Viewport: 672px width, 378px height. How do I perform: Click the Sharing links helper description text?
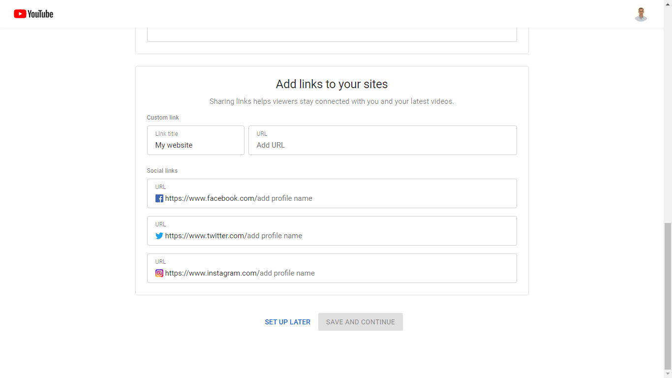click(x=332, y=101)
